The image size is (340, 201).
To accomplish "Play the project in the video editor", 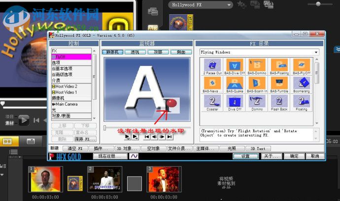I will pos(24,119).
